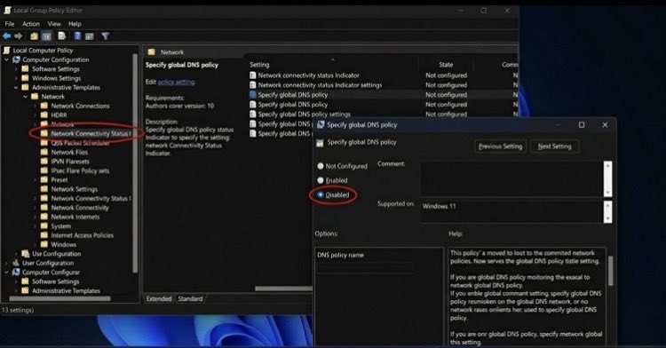The image size is (666, 348).
Task: Expand the Windows Settings node
Action: tap(16, 78)
